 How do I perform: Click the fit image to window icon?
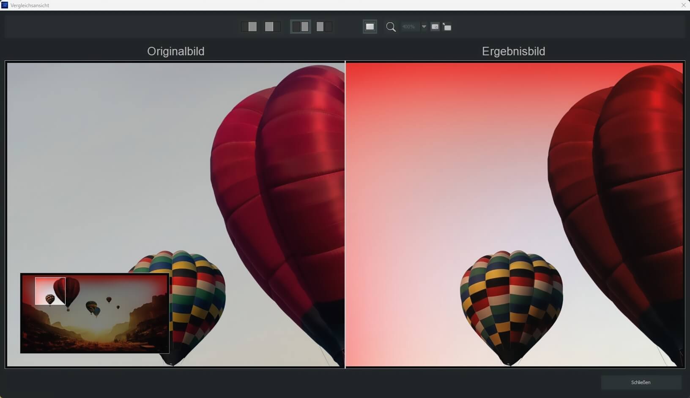[447, 27]
